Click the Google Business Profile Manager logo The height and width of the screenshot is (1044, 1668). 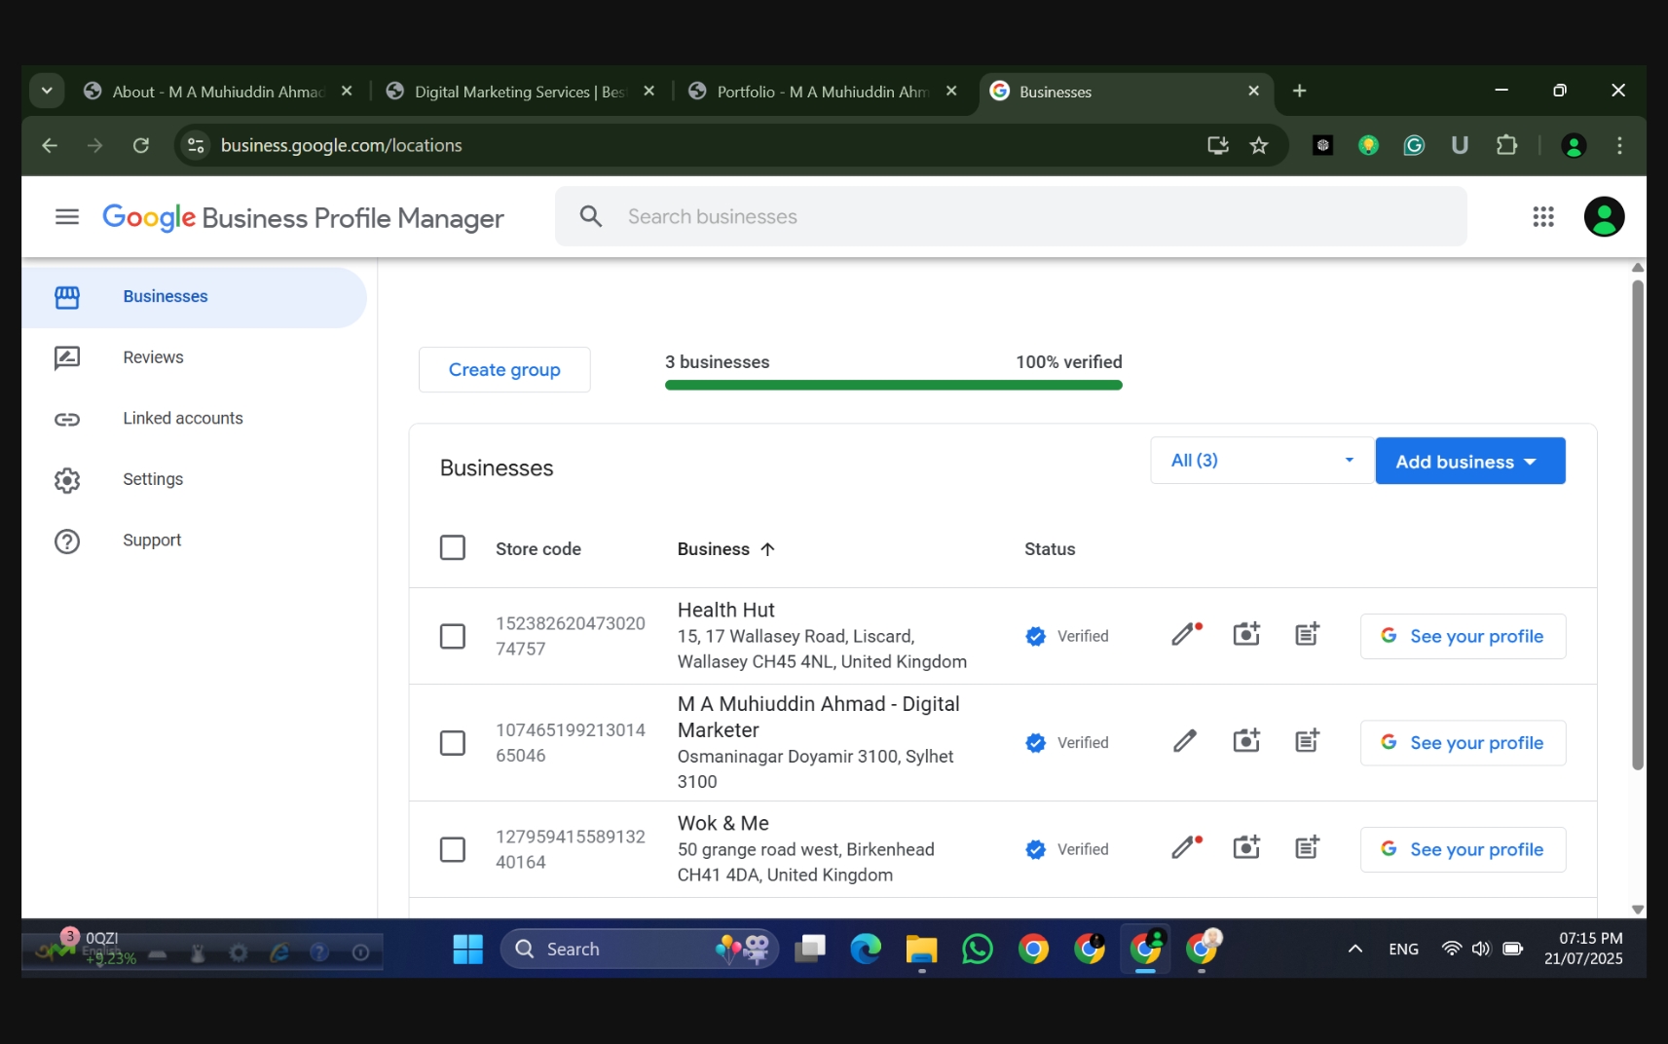303,217
